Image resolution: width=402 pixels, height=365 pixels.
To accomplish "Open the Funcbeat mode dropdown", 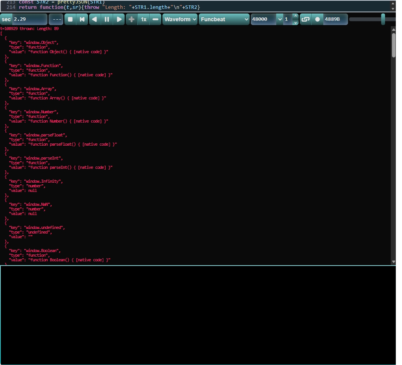I will pyautogui.click(x=225, y=19).
